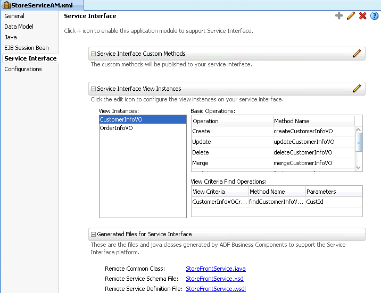
Task: Select the Create operation row
Action: 273,131
